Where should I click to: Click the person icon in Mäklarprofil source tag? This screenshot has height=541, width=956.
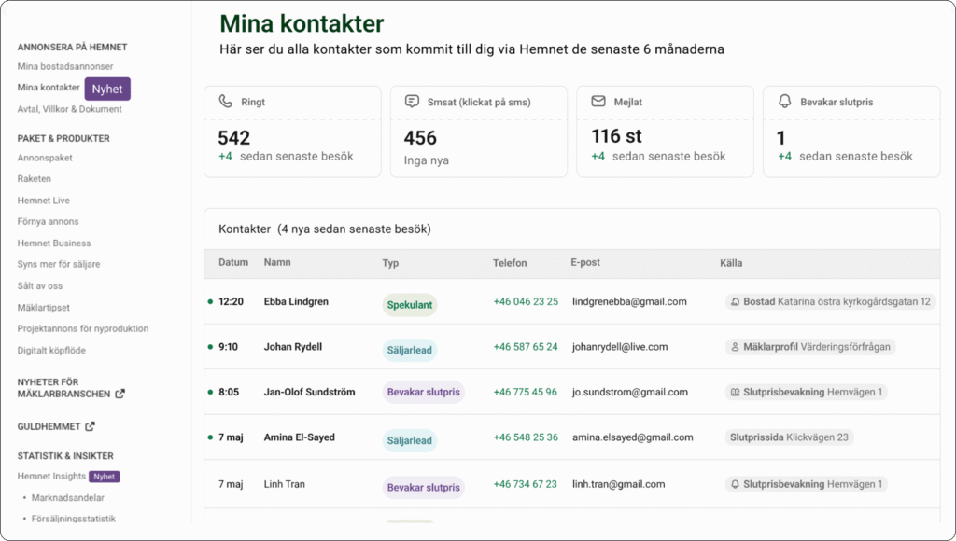coord(735,347)
